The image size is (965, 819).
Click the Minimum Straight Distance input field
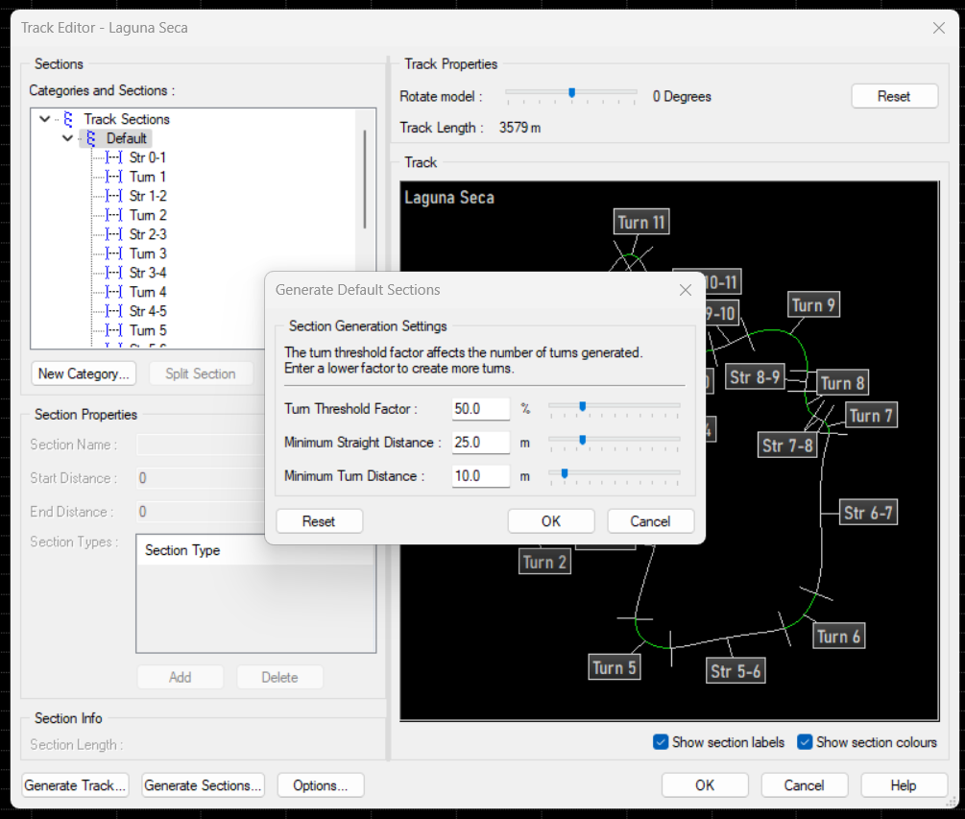[480, 443]
